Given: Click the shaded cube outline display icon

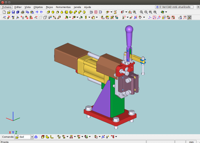Looking at the screenshot, I should click(x=45, y=17).
